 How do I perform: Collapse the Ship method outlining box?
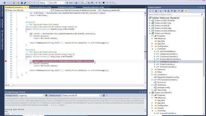[16, 57]
